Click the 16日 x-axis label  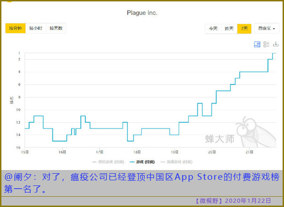click(62, 152)
